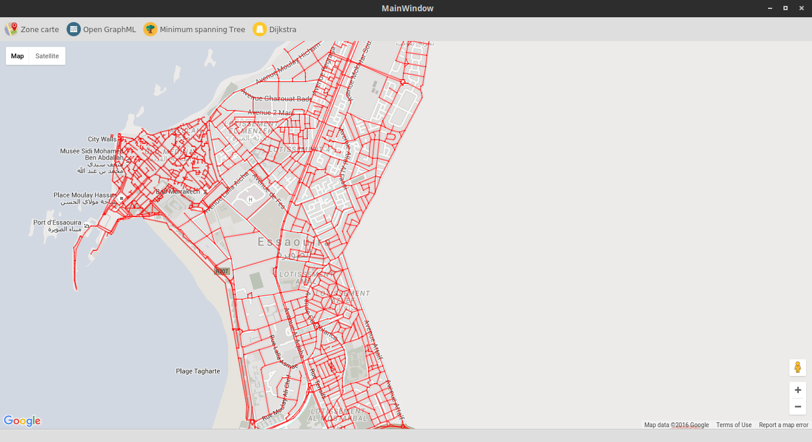Click the Musée Sidi Mohamed Ben Abdallah label
Image resolution: width=812 pixels, height=442 pixels.
pyautogui.click(x=92, y=155)
